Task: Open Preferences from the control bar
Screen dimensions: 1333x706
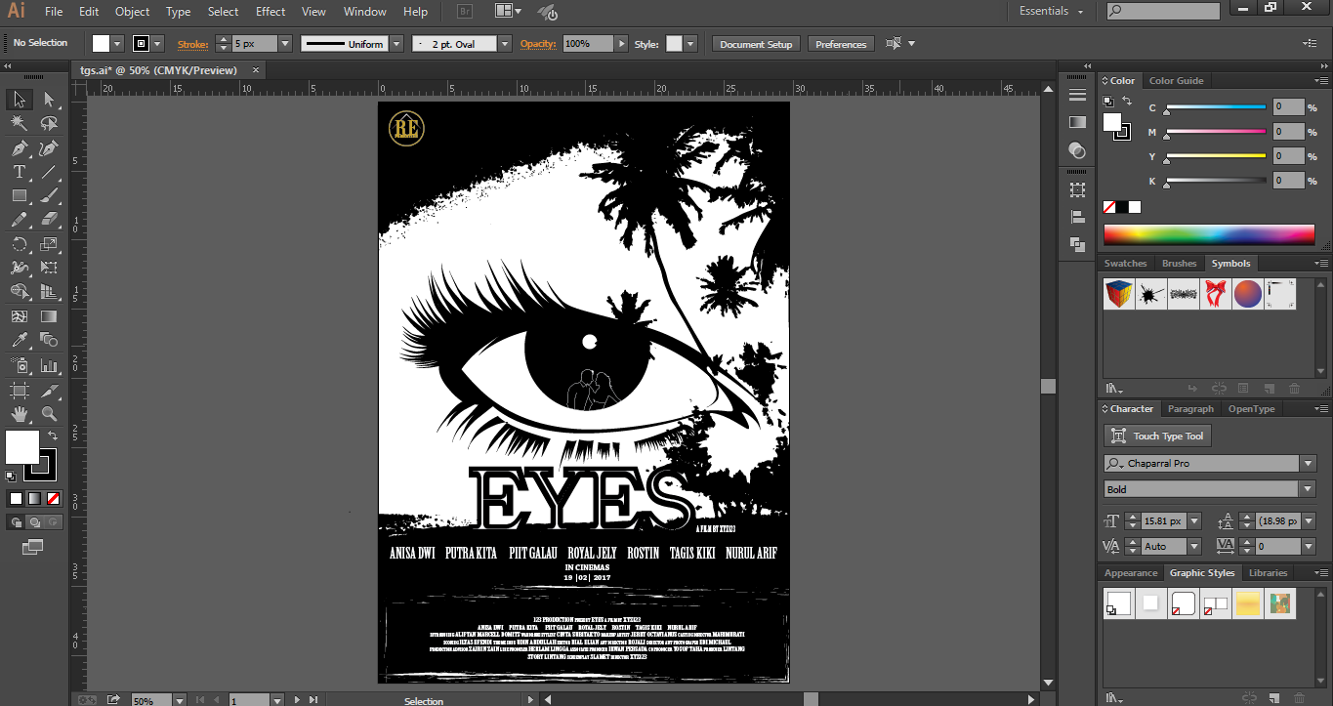Action: [841, 44]
